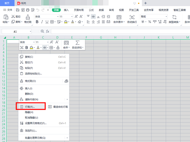Expand Clear Contents submenu arrow
This screenshot has width=190, height=142.
tap(67, 99)
